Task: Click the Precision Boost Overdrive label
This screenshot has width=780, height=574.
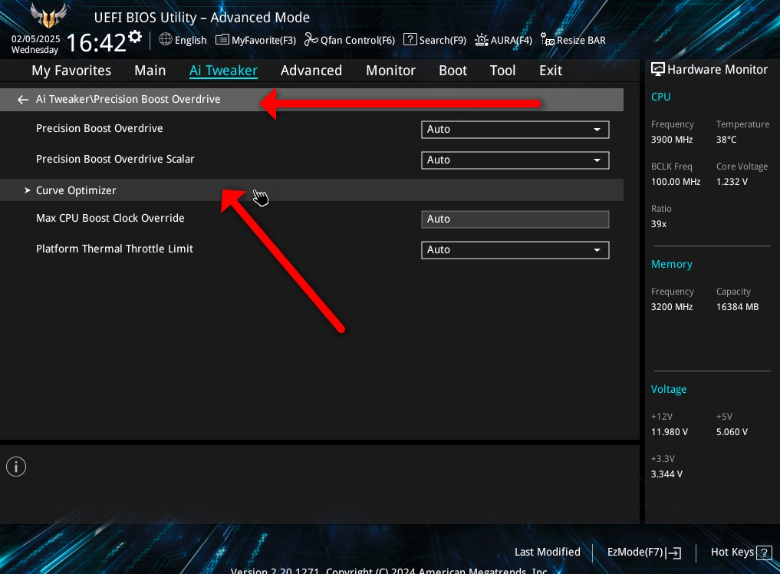Action: [x=100, y=128]
